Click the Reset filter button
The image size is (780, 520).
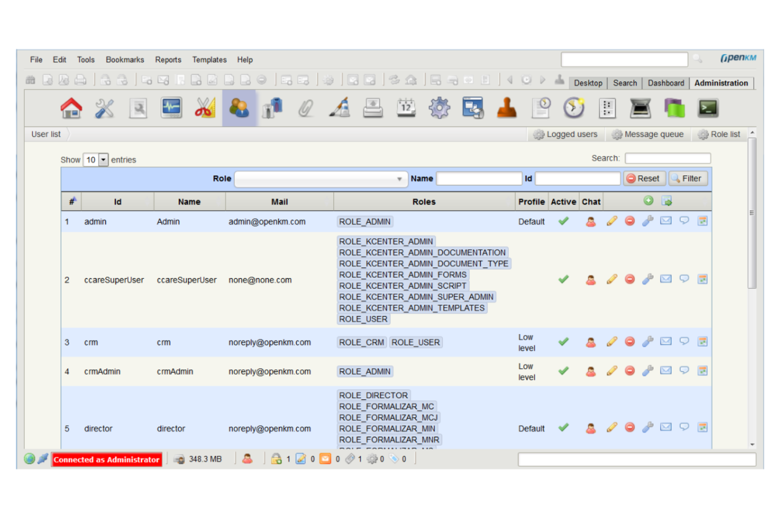coord(644,179)
